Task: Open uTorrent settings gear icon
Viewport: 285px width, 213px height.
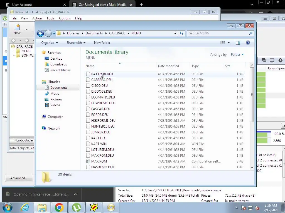Action: point(281,60)
